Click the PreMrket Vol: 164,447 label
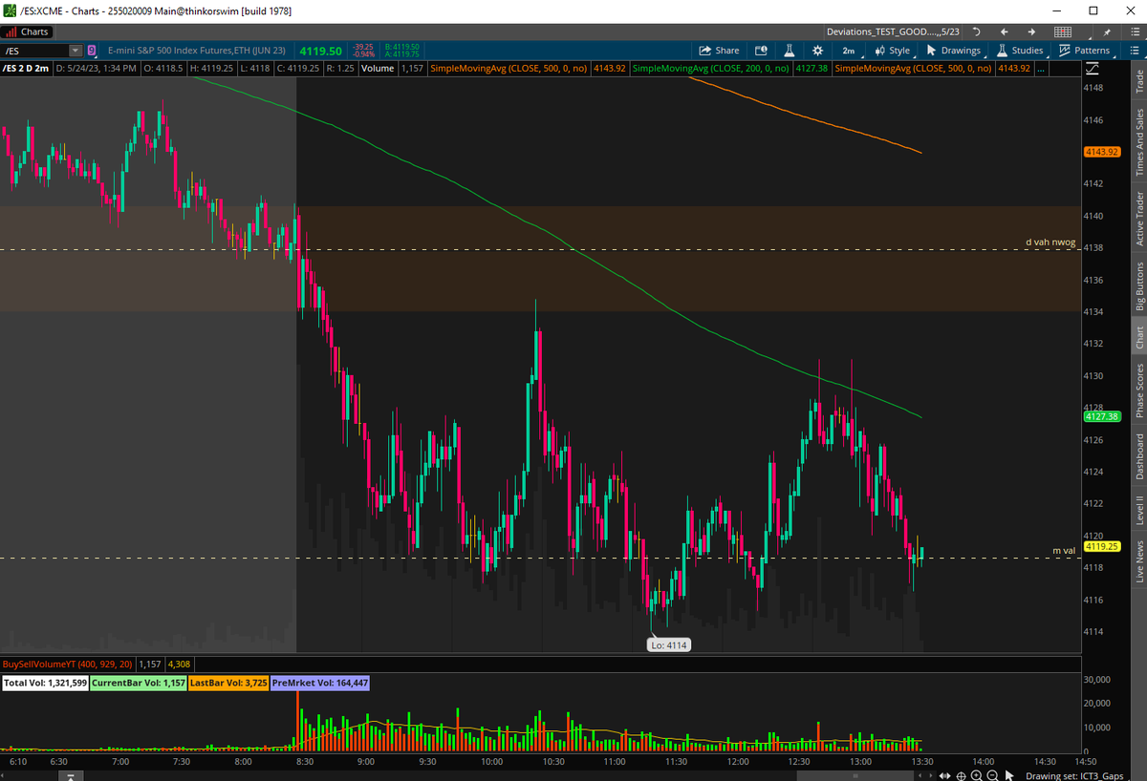The image size is (1147, 781). click(319, 684)
